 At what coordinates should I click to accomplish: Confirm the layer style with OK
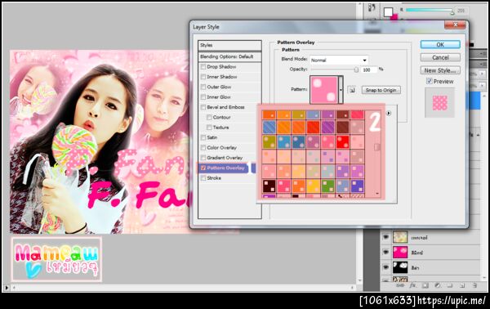tap(440, 44)
